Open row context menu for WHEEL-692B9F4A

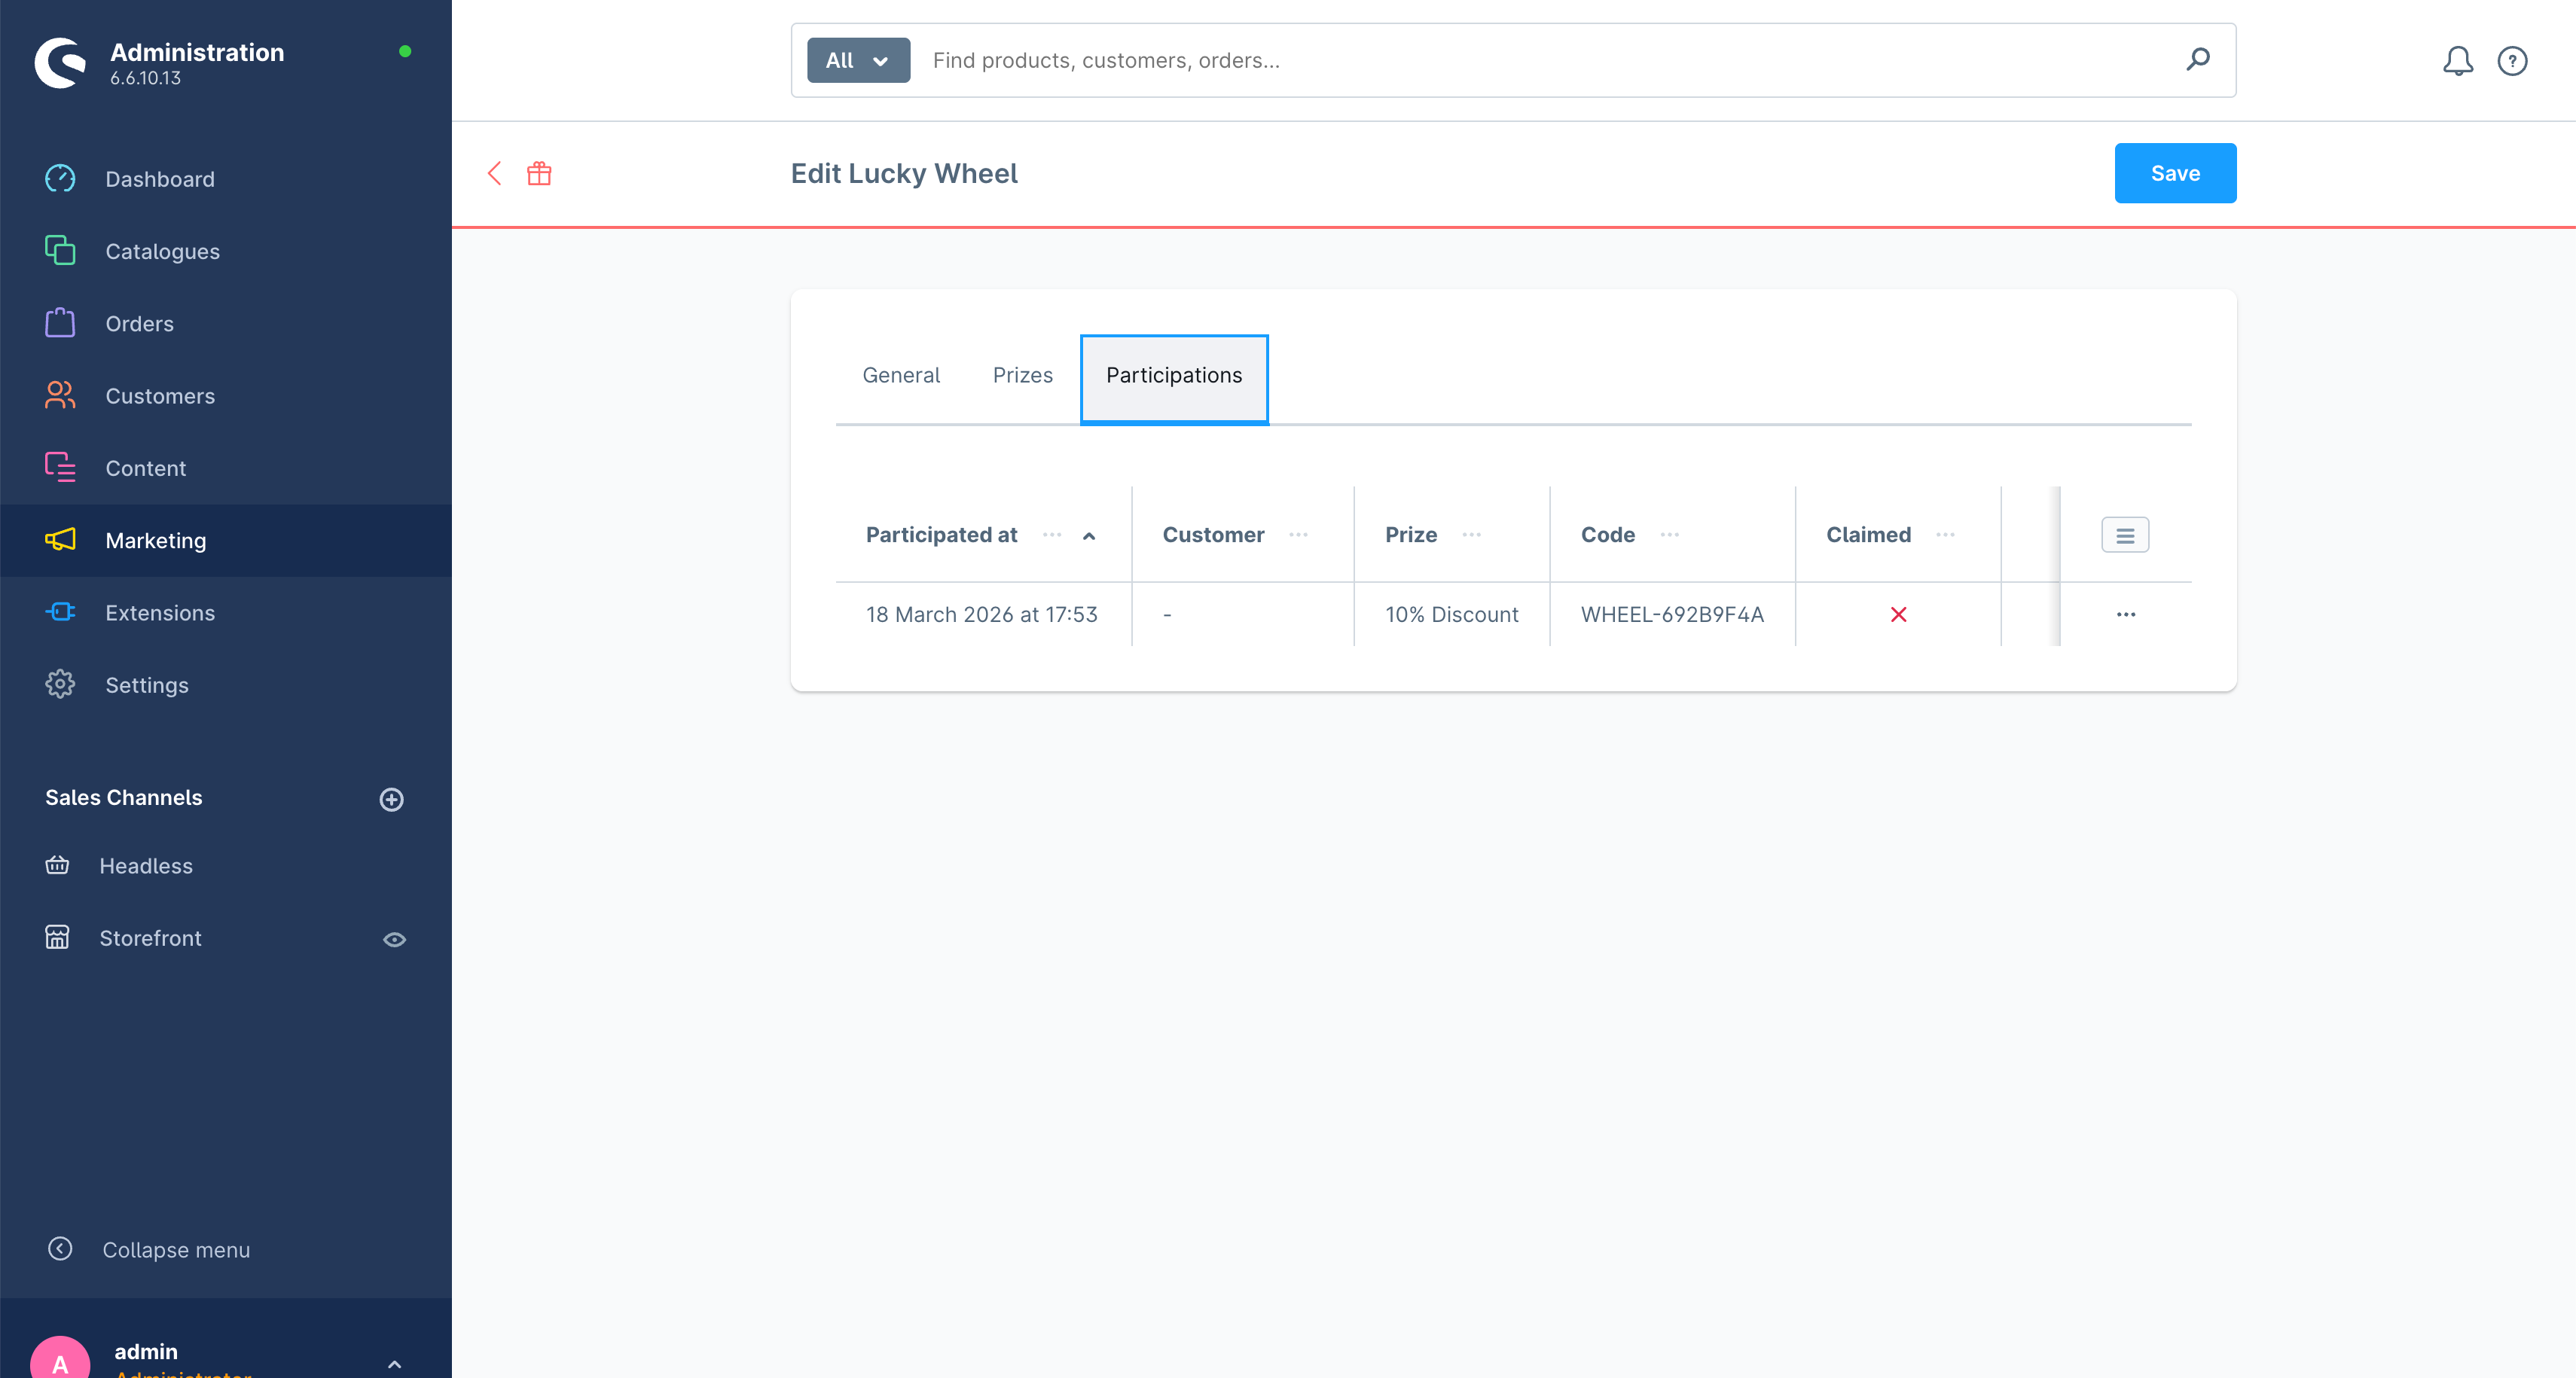click(2125, 615)
